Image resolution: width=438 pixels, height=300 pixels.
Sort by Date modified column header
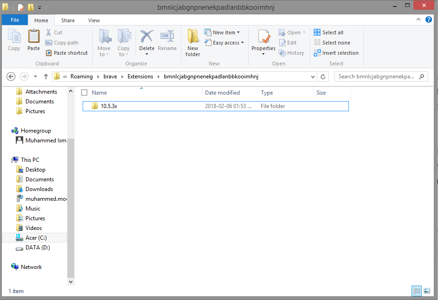click(222, 93)
